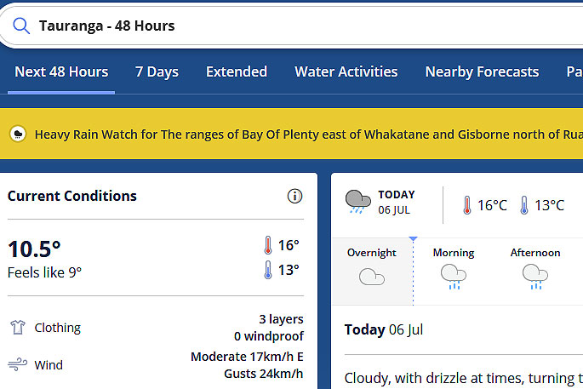The image size is (583, 389).
Task: View the Nearby Forecasts tab
Action: (482, 72)
